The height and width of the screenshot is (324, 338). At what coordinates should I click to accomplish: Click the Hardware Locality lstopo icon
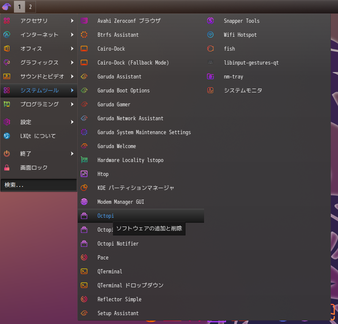pos(84,160)
